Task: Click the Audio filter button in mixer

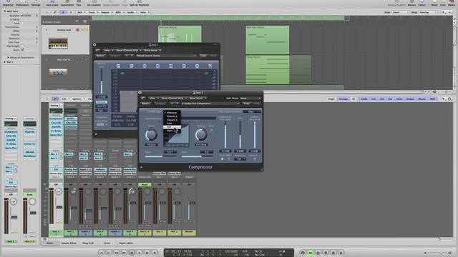Action: (x=364, y=99)
